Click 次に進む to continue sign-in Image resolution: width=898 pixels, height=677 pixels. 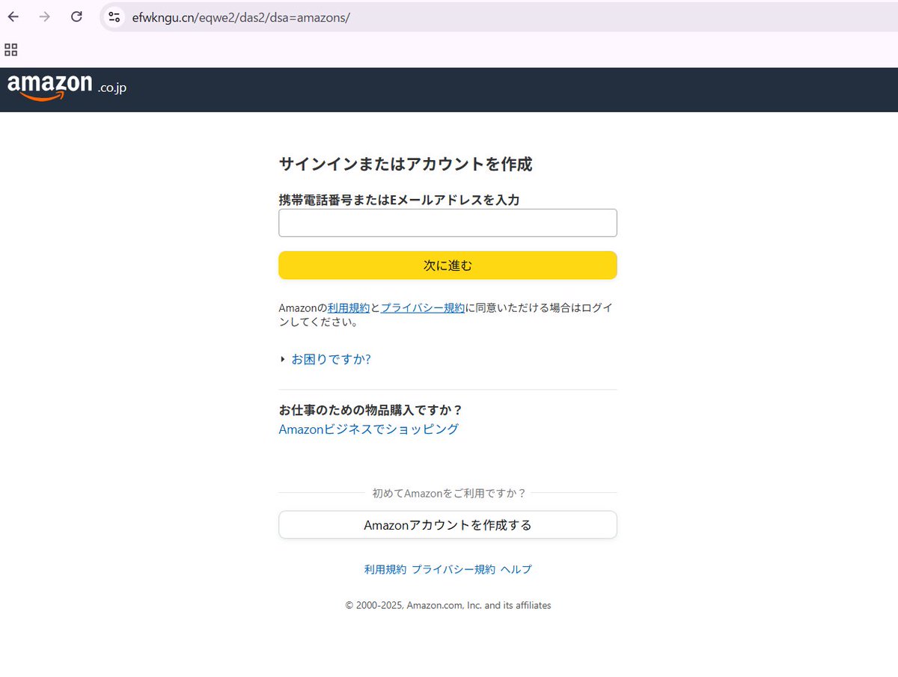pyautogui.click(x=447, y=265)
